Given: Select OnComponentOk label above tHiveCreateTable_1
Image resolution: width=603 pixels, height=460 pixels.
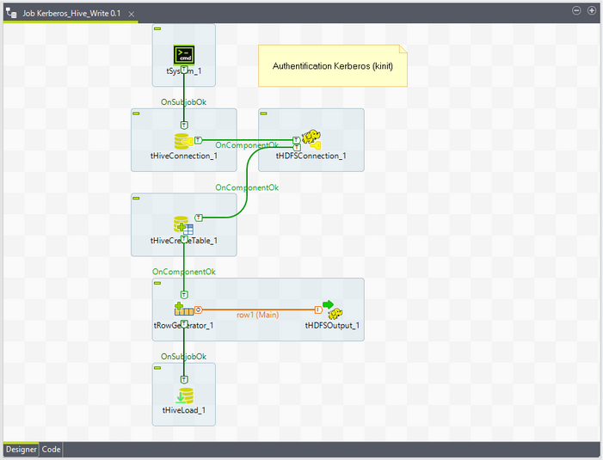Looking at the screenshot, I should click(x=247, y=187).
